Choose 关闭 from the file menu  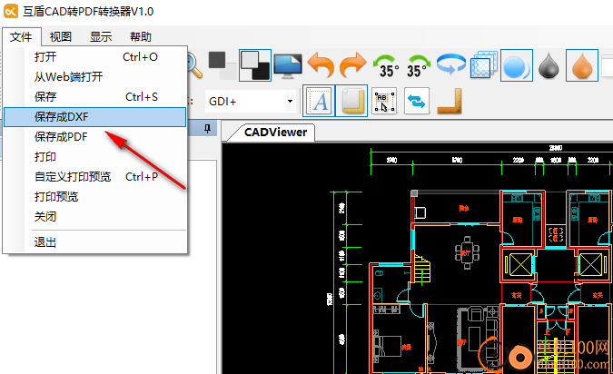click(95, 217)
